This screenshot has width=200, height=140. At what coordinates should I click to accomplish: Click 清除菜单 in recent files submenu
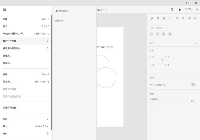pos(59,20)
